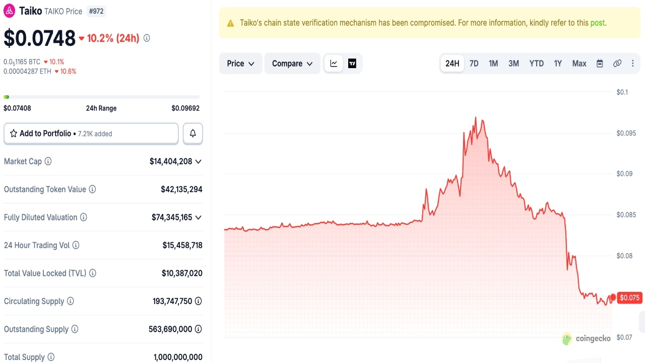
Task: Click the $14,404,208 market cap value
Action: tap(171, 161)
